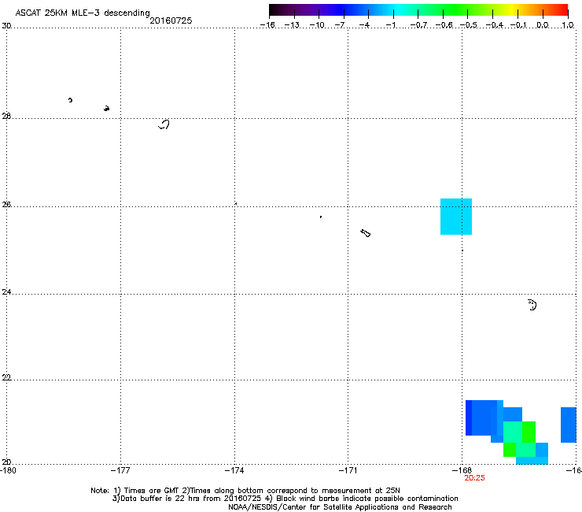The image size is (582, 512).
Task: Click the island outline southeast of -171
Action: click(x=366, y=233)
